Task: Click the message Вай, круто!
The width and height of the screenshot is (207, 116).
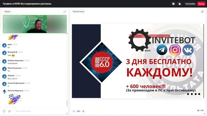Action: (12, 79)
